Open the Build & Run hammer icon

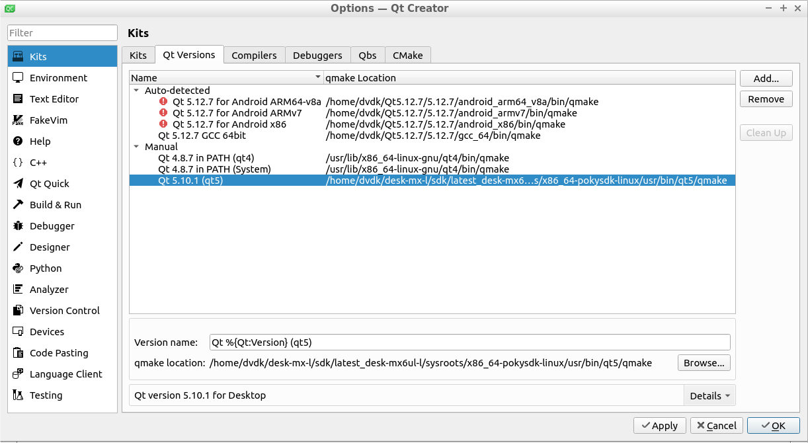[x=18, y=205]
